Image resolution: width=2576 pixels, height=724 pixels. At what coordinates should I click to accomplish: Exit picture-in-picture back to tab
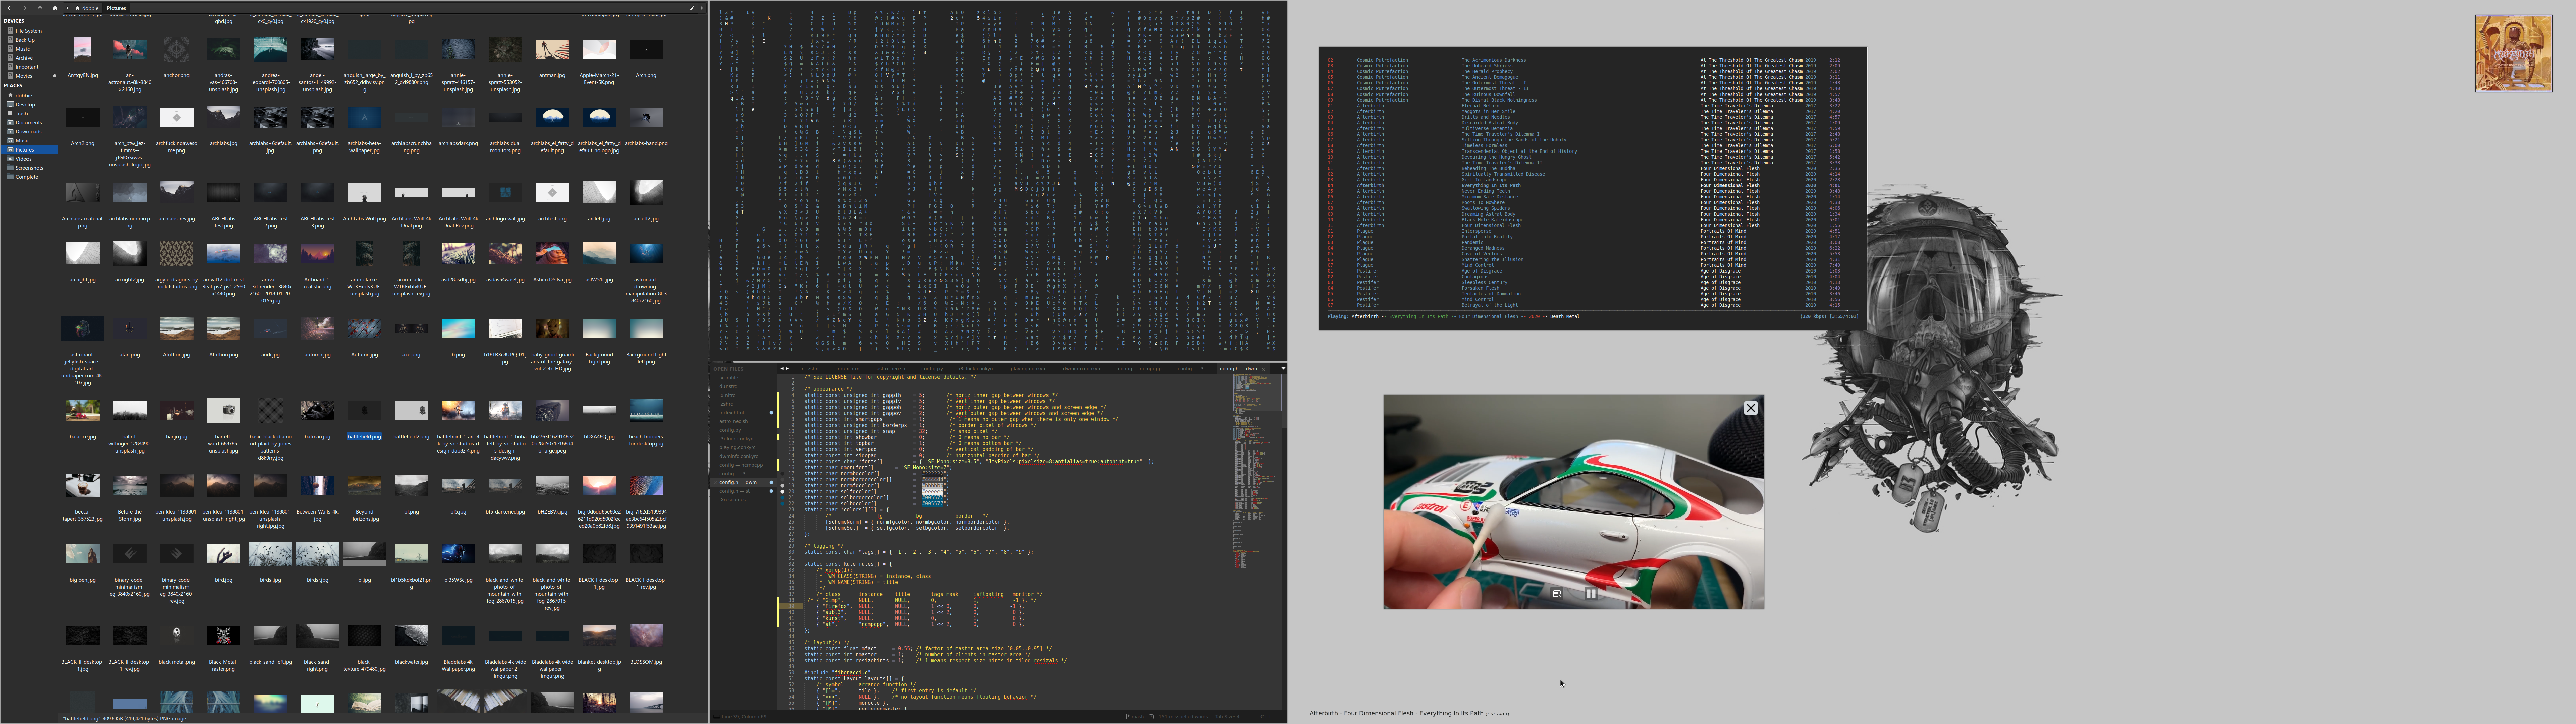click(1557, 594)
